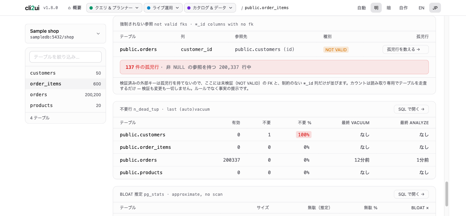The image size is (466, 216).
Task: Click the 孤児行を数える button
Action: point(406,49)
